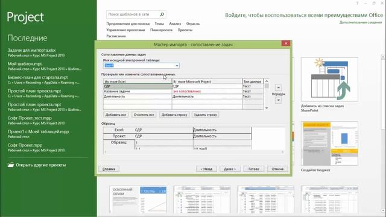Select the Длительность Excel field cell in the mapping table
This screenshot has height=217, width=386.
pyautogui.click(x=138, y=96)
